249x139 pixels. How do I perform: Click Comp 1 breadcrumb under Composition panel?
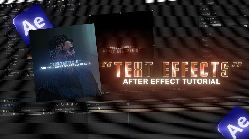[58, 10]
